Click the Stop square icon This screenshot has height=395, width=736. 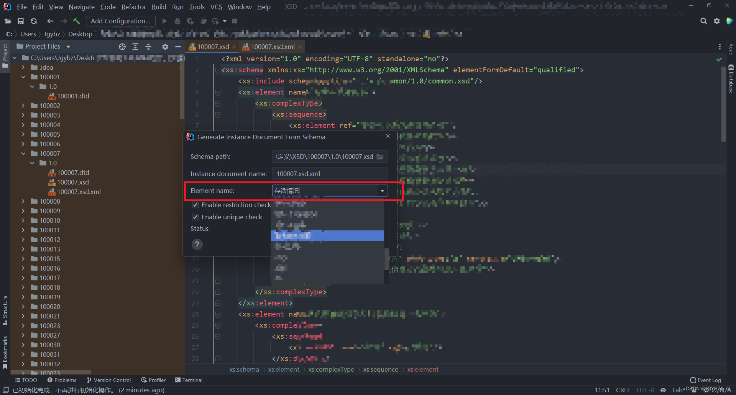tap(235, 21)
